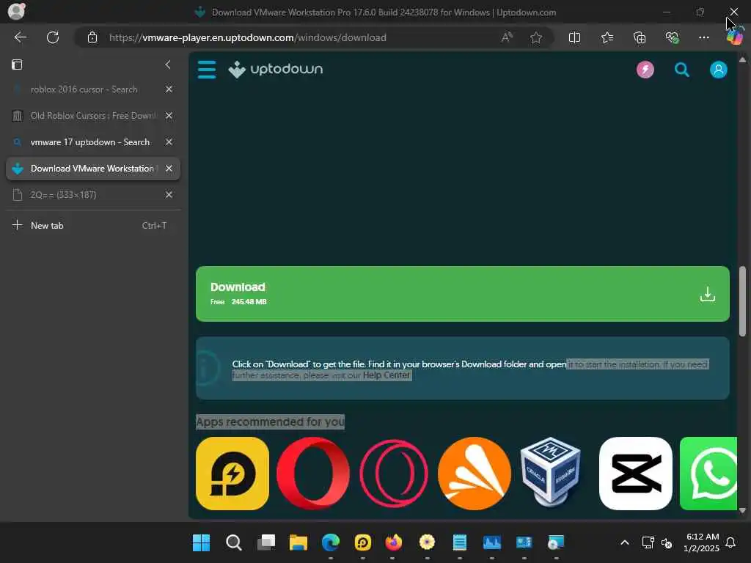
Task: Open the Help Center link
Action: click(x=386, y=375)
